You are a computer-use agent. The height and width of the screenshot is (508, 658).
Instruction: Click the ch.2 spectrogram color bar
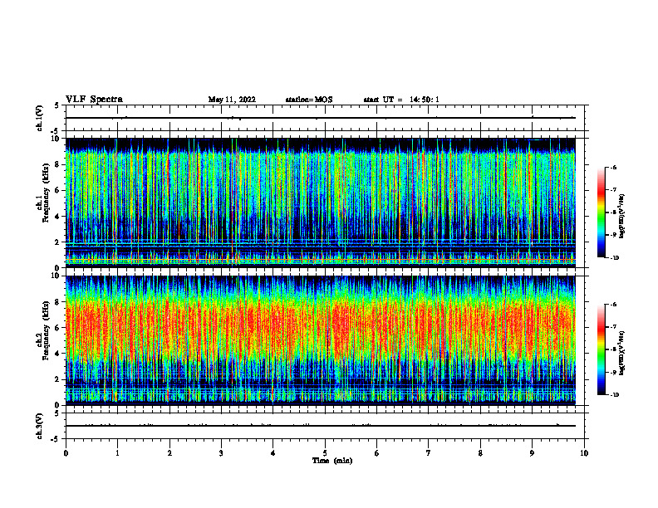[x=602, y=349]
